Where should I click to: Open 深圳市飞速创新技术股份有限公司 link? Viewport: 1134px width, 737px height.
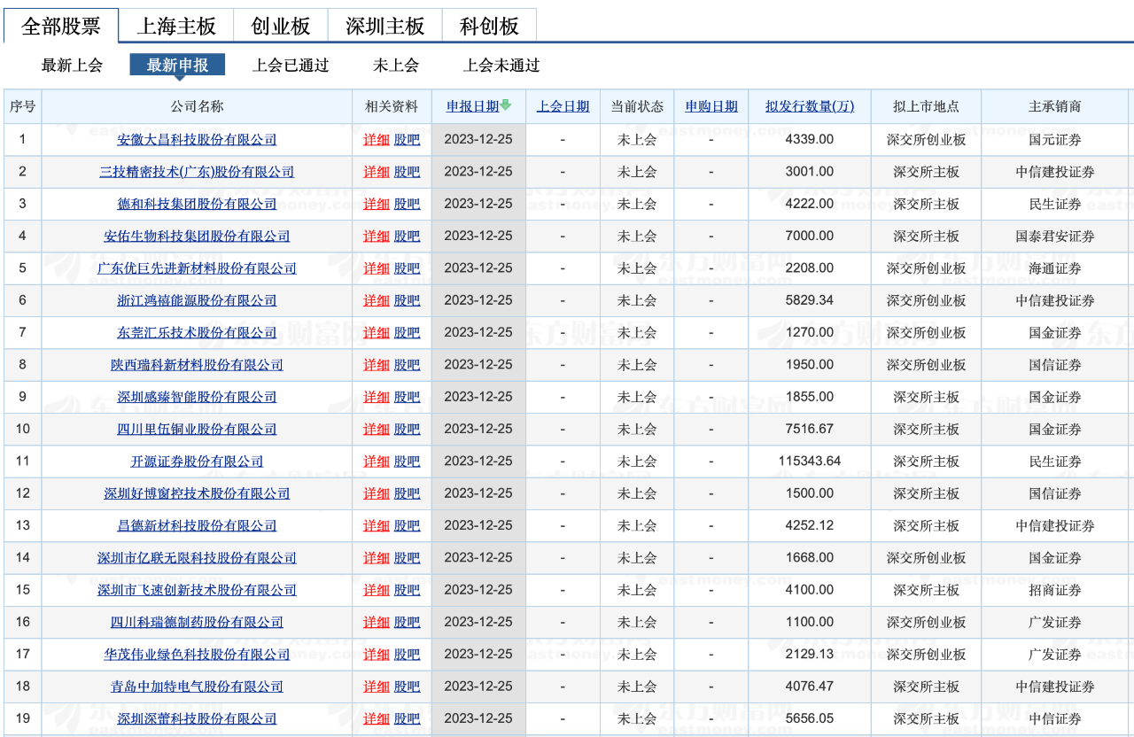click(197, 590)
